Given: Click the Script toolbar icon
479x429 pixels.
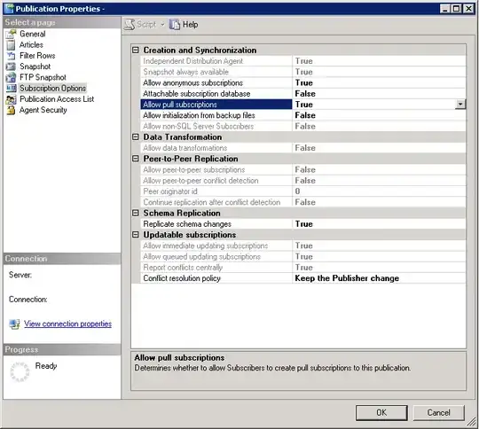Looking at the screenshot, I should tap(130, 25).
